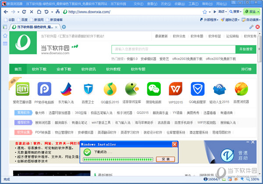Open the QQ音乐2015 icon
Screen dimensions: 263x184
point(110,89)
